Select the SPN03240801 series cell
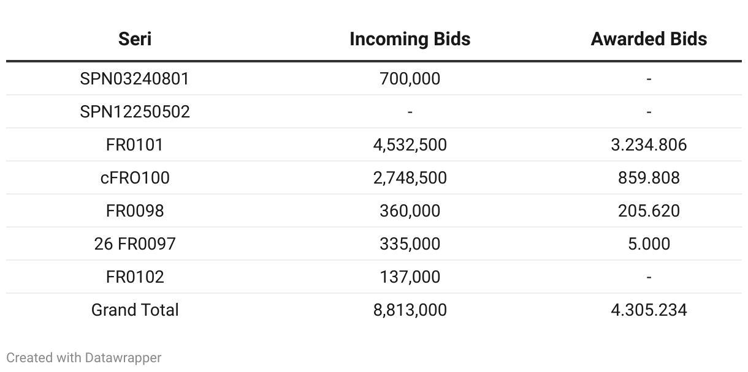The width and height of the screenshot is (748, 372). coord(135,79)
